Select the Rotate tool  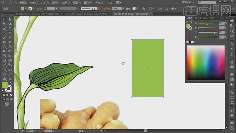click(4, 47)
